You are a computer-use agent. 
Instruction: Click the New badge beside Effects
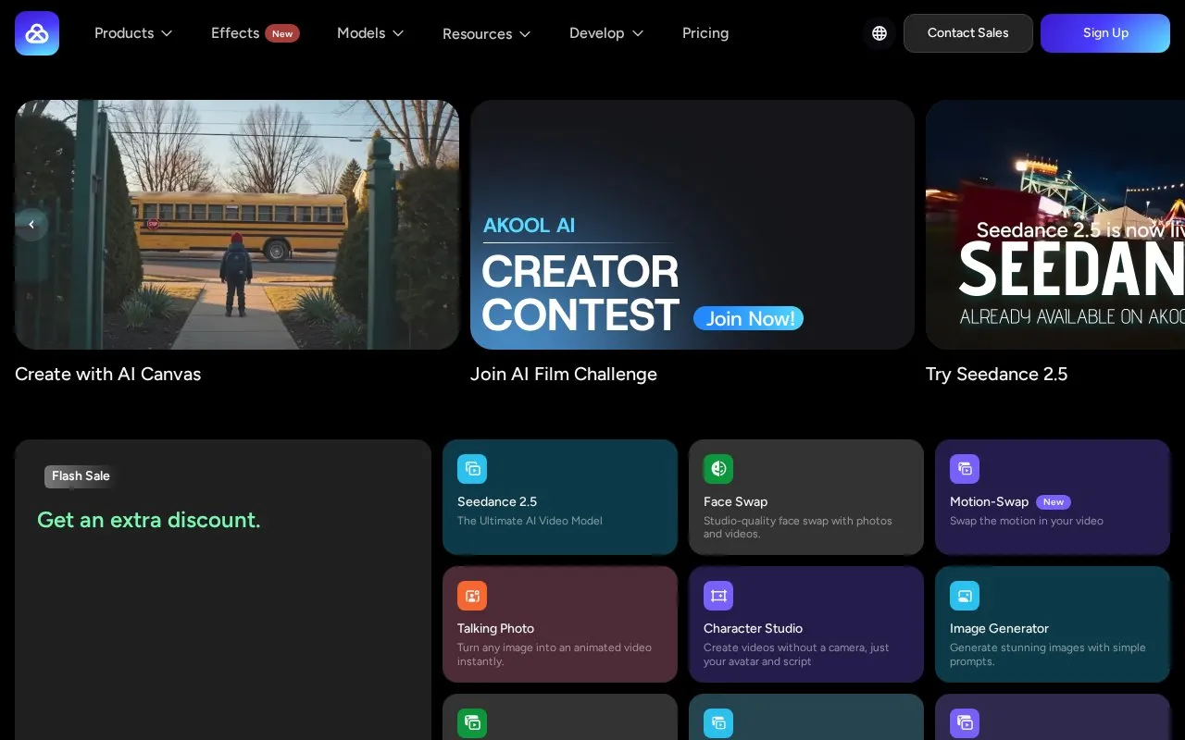(282, 33)
